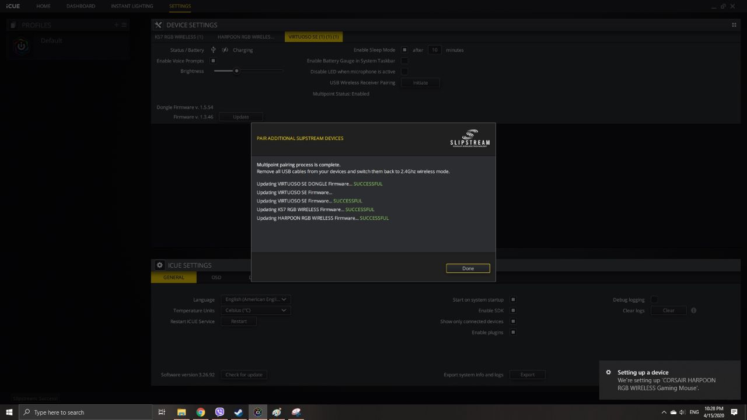The image size is (747, 420).
Task: Click 'Dongle Firmware v. 1.5.54' text
Action: pyautogui.click(x=185, y=107)
